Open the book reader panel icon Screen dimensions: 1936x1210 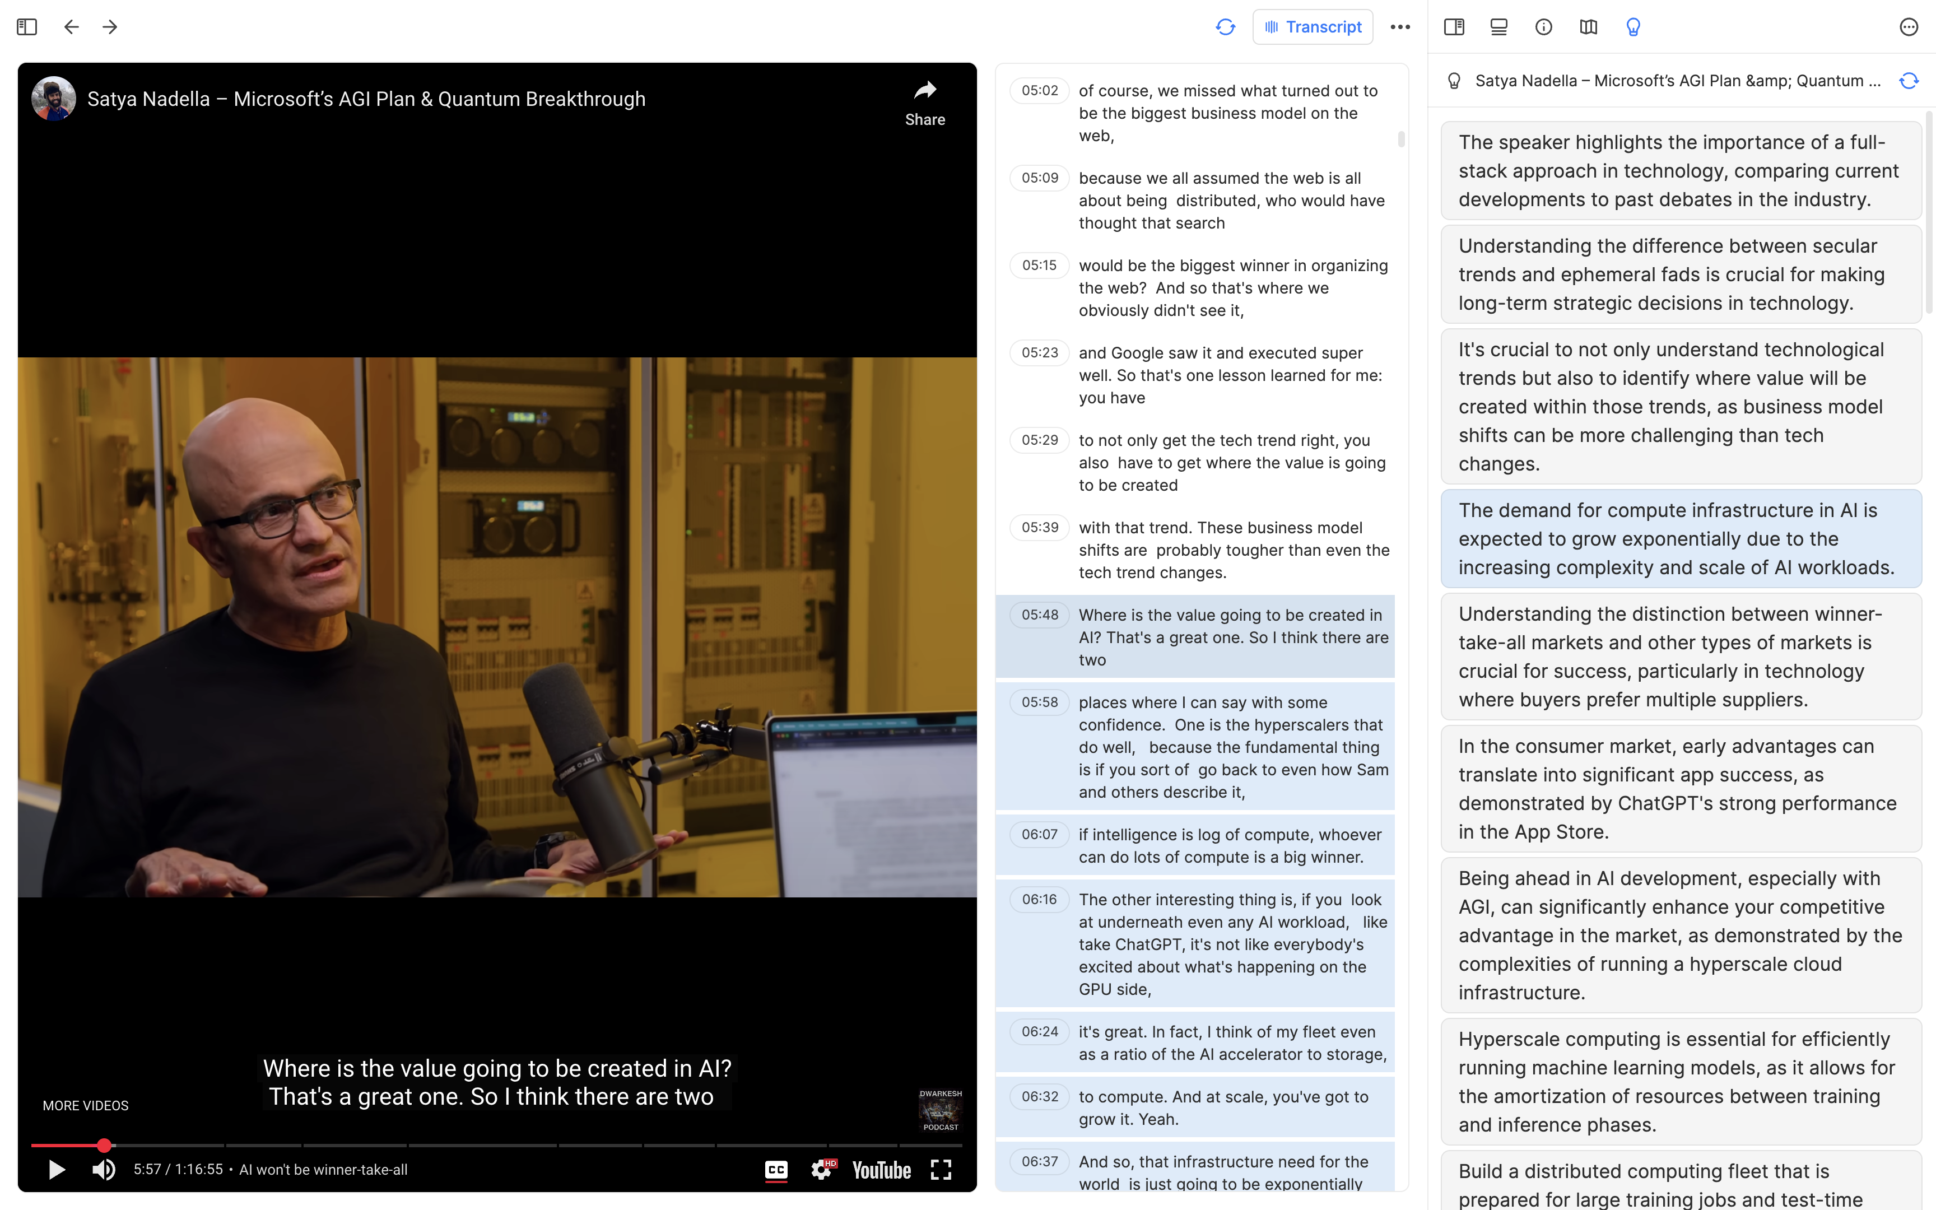pos(1589,27)
